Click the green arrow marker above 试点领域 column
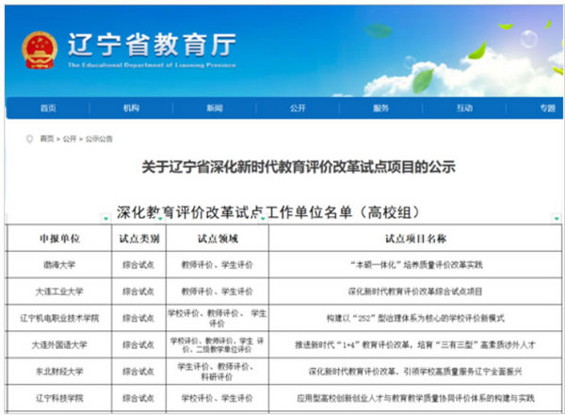 pyautogui.click(x=263, y=218)
